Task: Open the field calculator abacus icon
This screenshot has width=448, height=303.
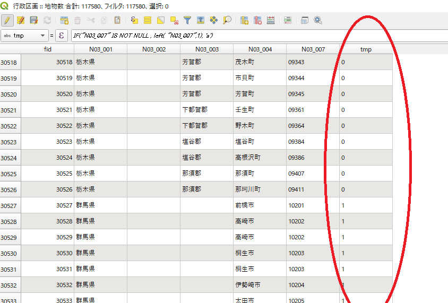Action: pos(271,20)
